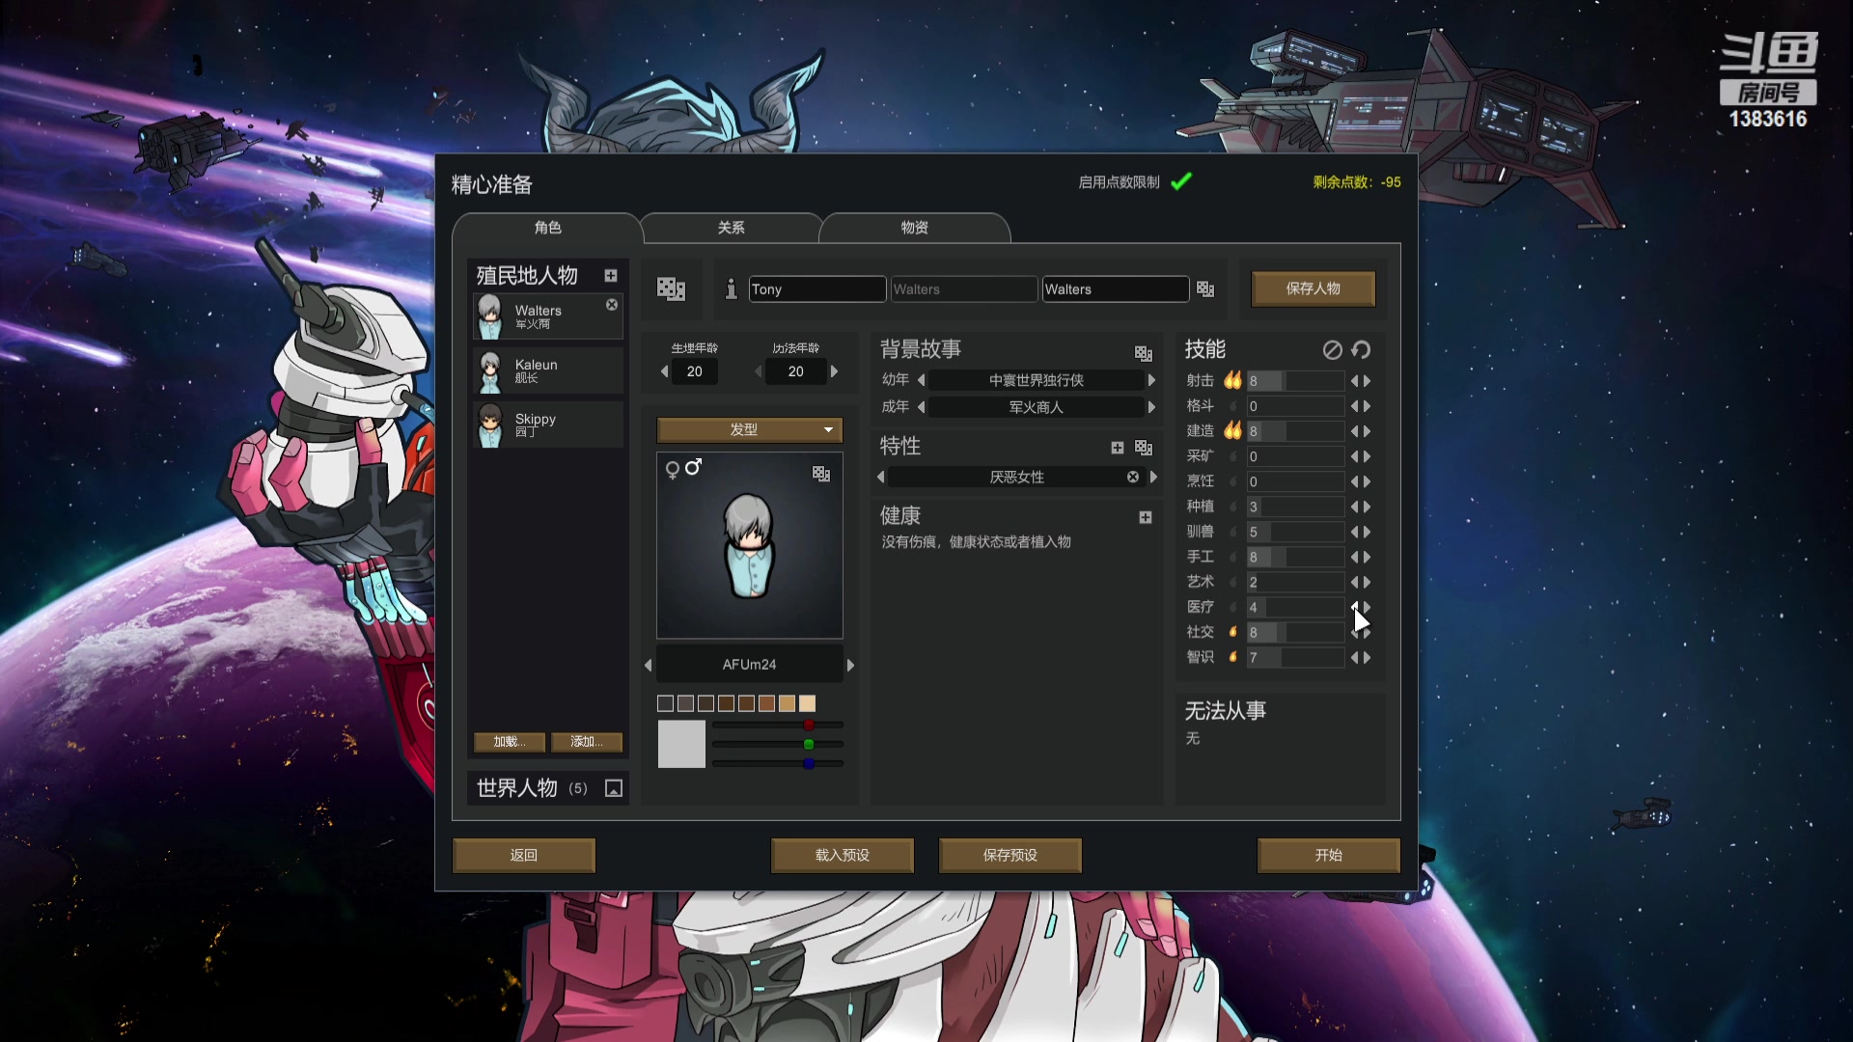
Task: Randomize the character name with dice
Action: tap(1205, 288)
